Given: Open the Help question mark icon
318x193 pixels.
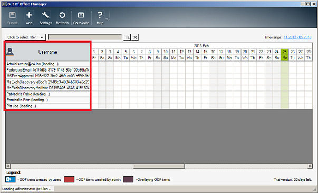Looking at the screenshot, I should [100, 18].
